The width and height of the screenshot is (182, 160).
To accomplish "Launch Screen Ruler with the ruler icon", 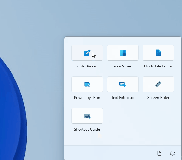I will point(158,84).
